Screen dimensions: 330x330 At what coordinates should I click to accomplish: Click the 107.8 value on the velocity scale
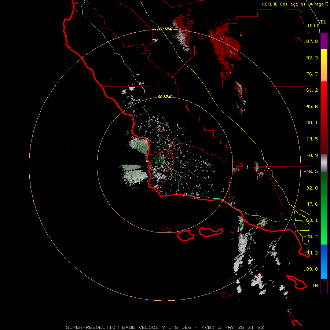click(311, 41)
